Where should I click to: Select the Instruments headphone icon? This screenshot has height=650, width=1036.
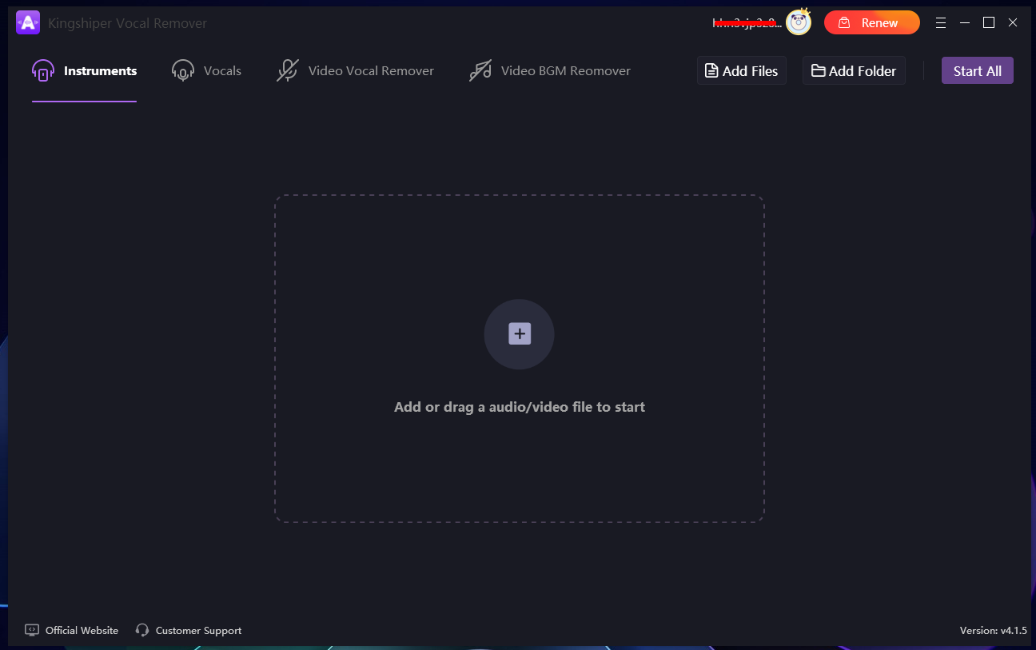coord(43,70)
